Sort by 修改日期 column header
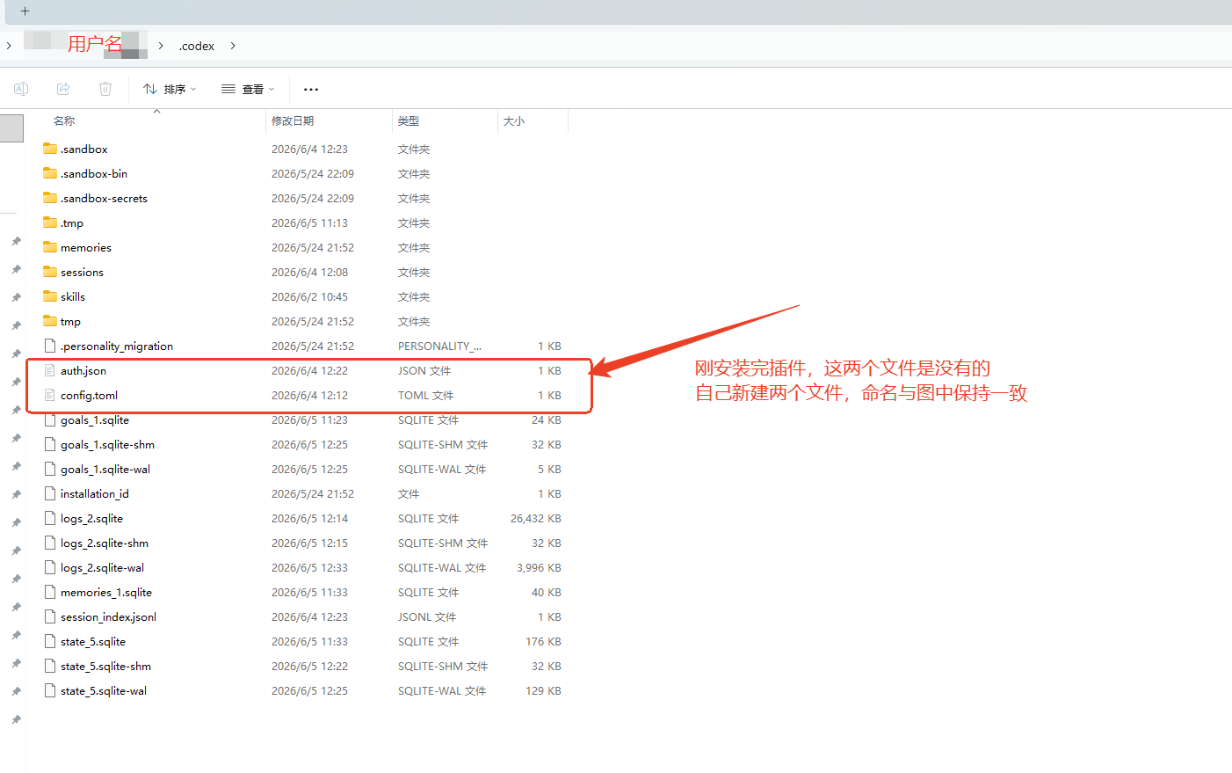This screenshot has height=773, width=1232. pos(293,120)
